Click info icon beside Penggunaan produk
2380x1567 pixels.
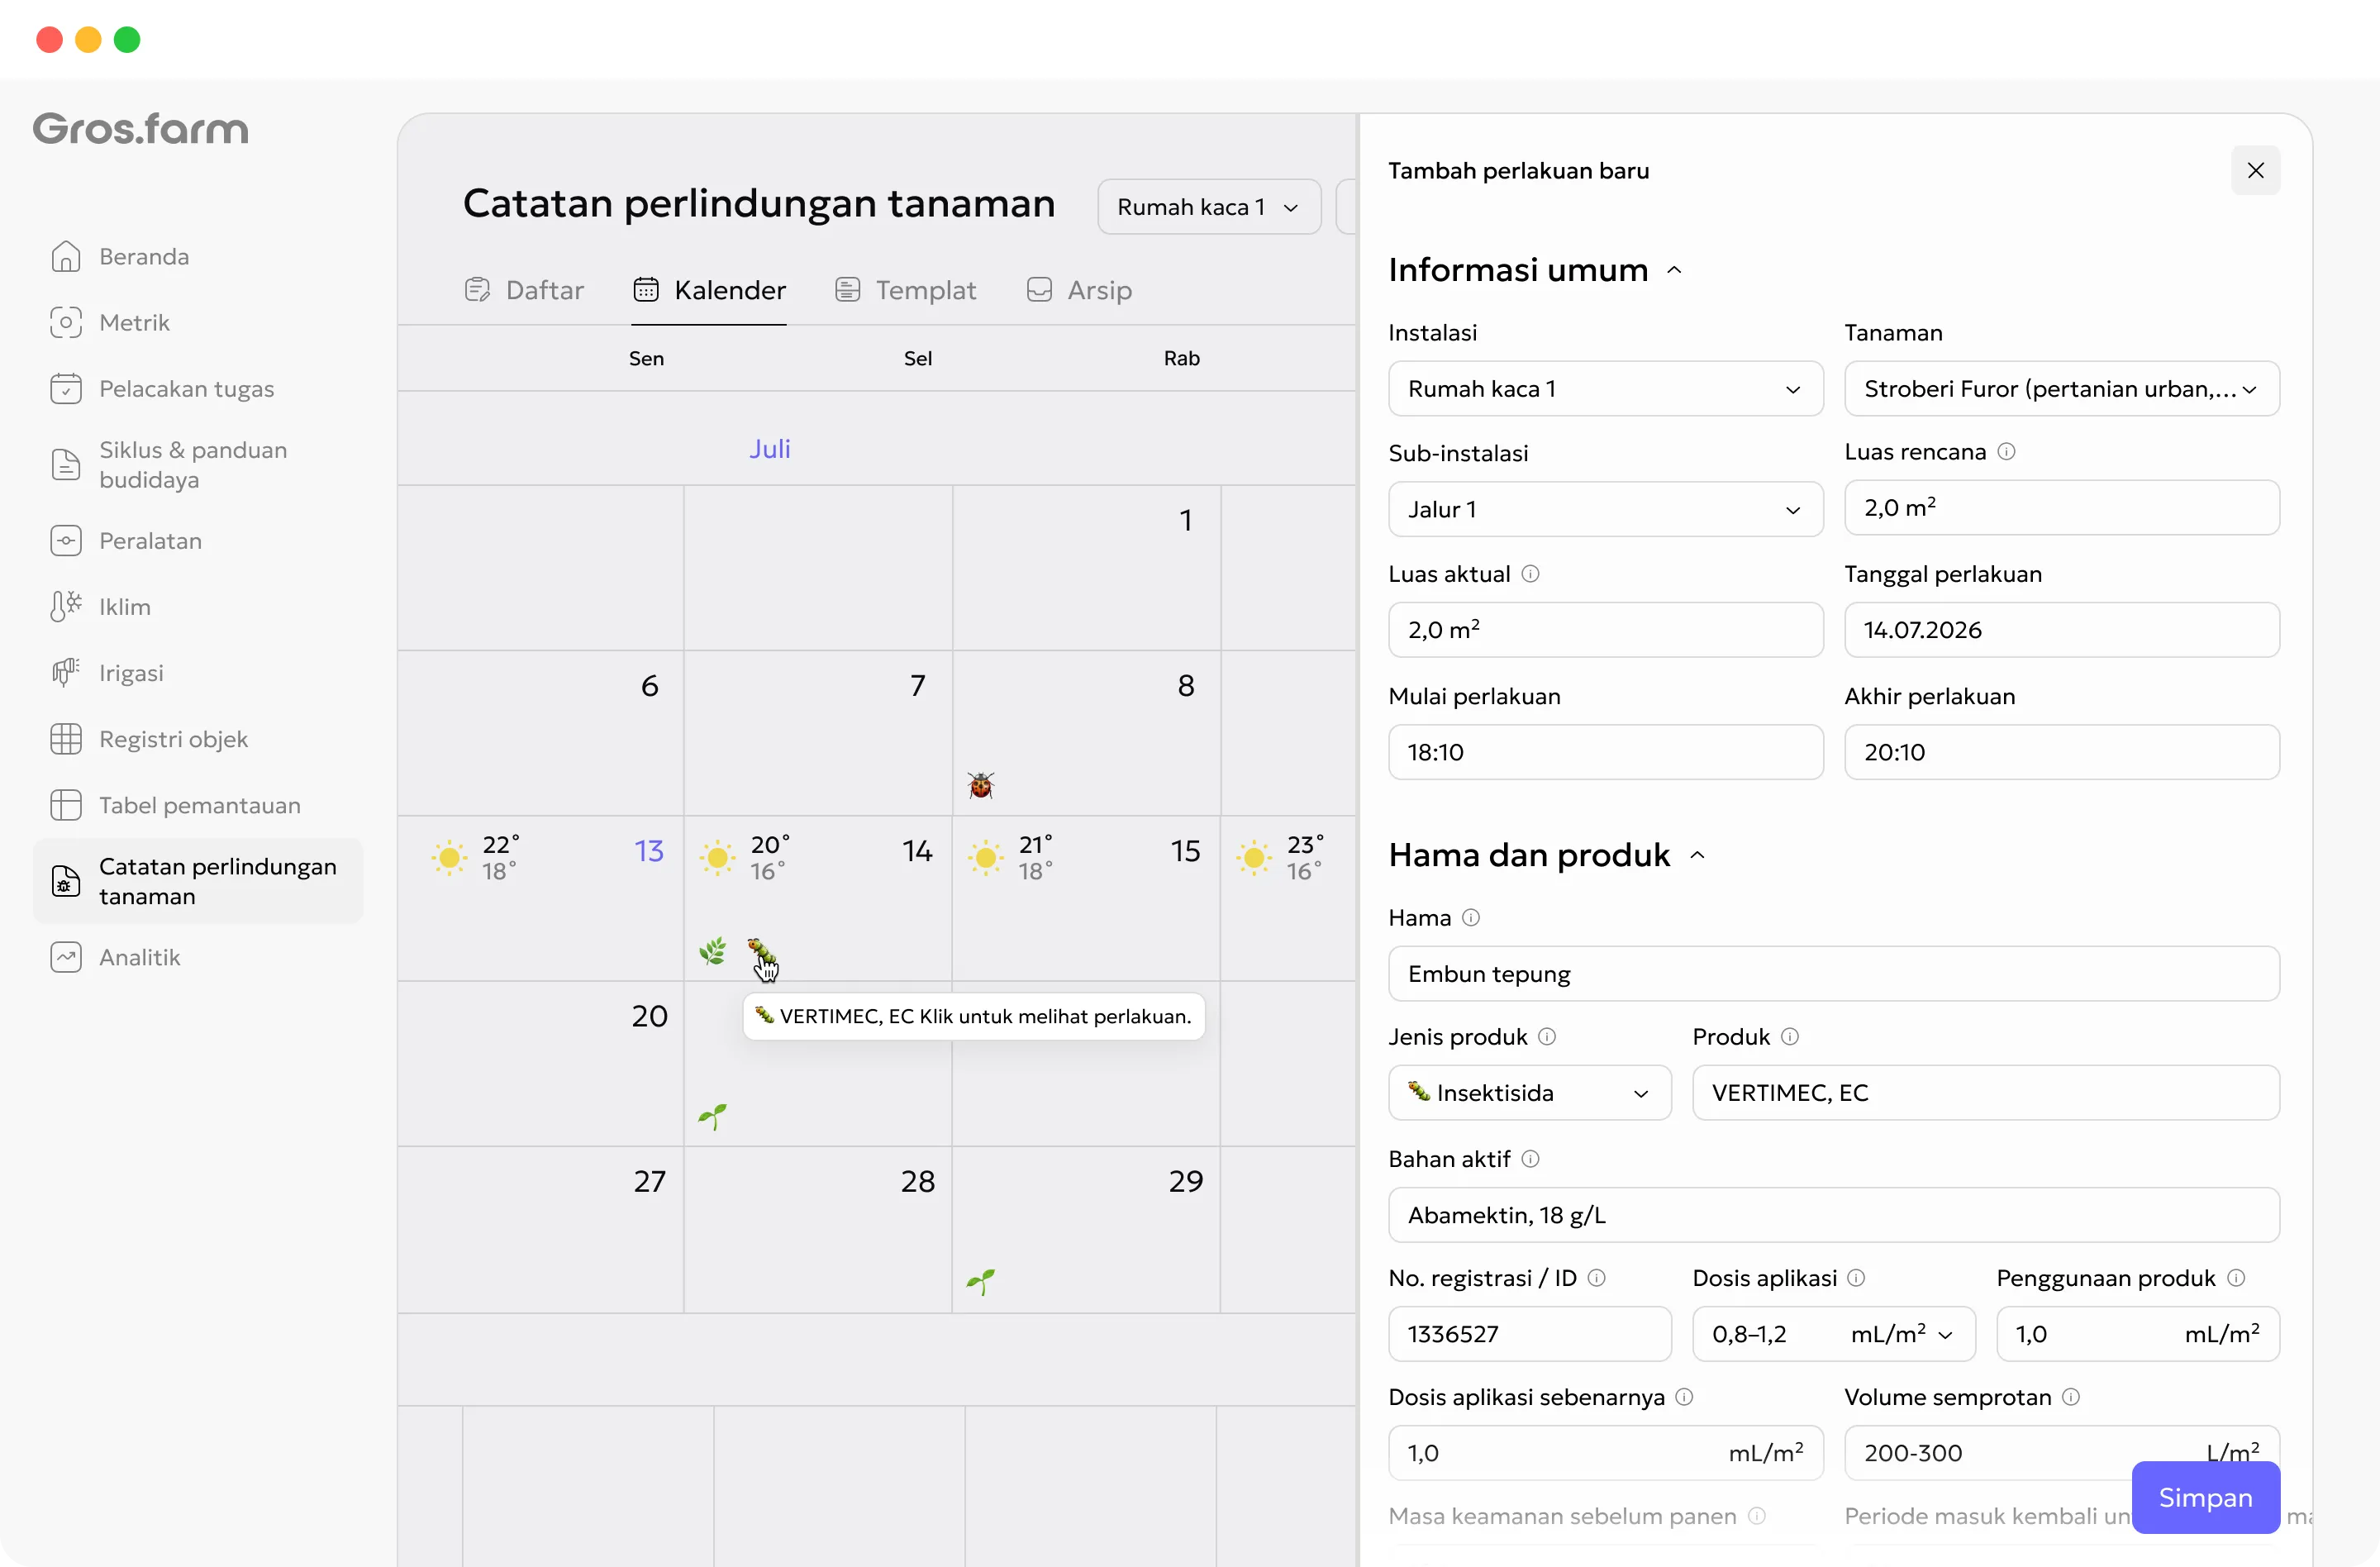2237,1277
